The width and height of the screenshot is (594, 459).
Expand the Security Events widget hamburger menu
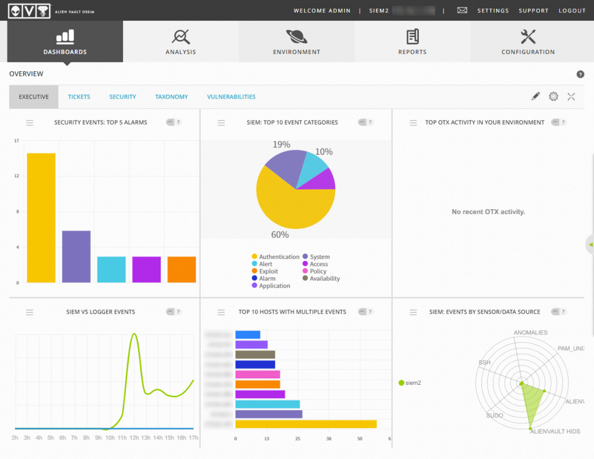30,123
